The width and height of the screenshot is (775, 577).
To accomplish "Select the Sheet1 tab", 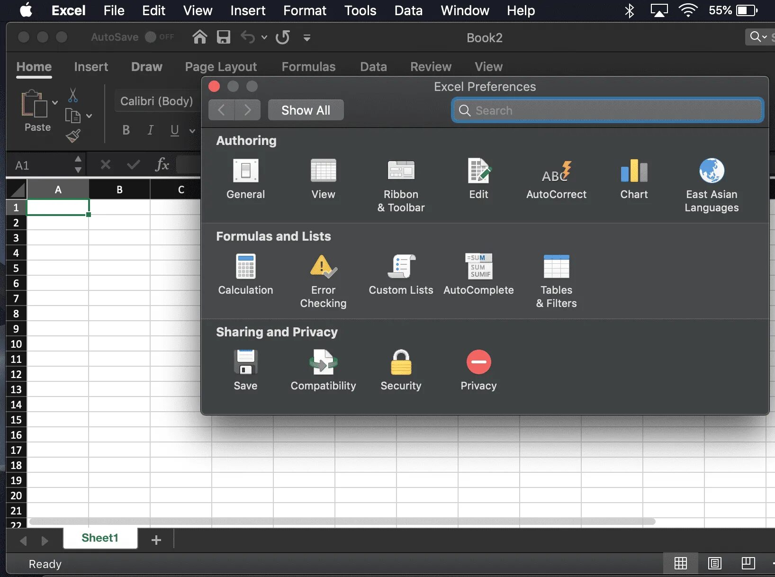I will coord(100,538).
